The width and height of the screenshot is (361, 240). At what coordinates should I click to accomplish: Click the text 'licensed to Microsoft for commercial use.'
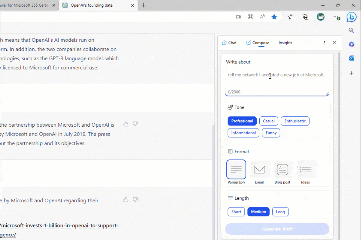(50, 68)
